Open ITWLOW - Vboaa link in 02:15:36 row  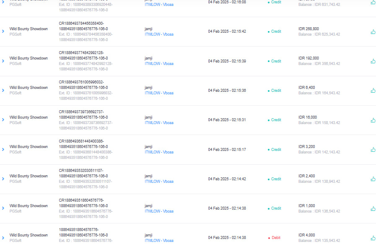pos(159,93)
